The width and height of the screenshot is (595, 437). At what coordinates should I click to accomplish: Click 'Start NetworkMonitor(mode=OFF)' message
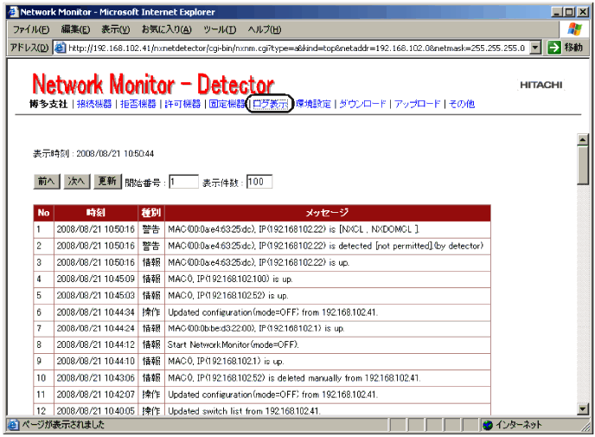click(234, 344)
